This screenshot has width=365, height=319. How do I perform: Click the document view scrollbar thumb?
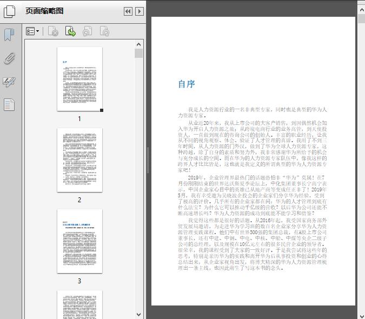pyautogui.click(x=362, y=18)
